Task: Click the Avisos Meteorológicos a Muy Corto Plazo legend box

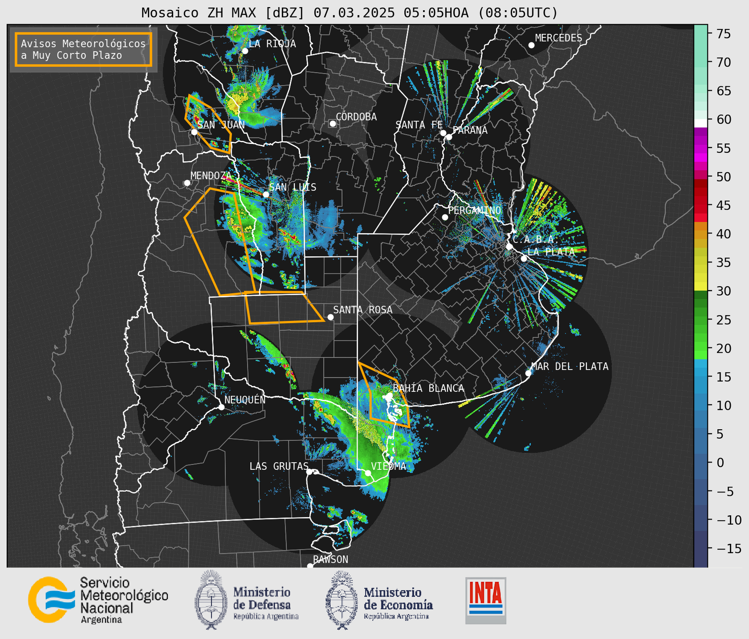Action: tap(83, 49)
